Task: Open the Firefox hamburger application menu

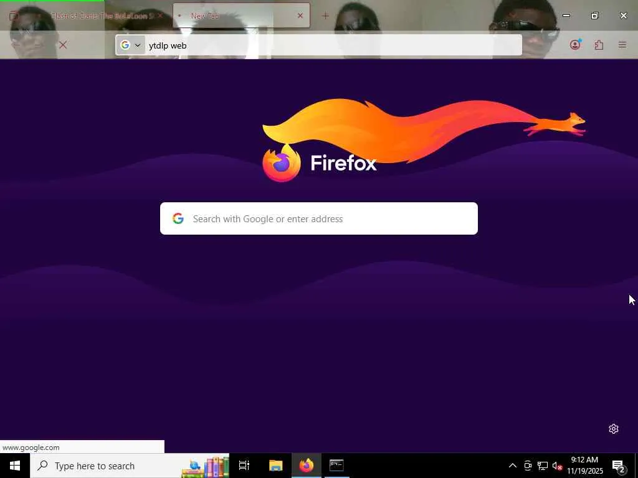Action: (x=622, y=45)
